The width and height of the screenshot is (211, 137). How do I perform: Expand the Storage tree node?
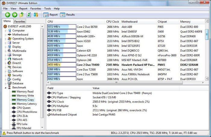(5, 55)
